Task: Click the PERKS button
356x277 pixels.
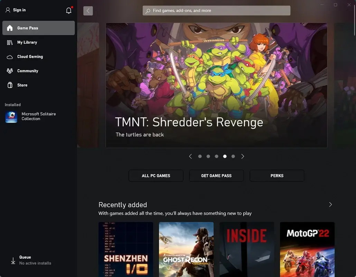Action: coord(277,176)
